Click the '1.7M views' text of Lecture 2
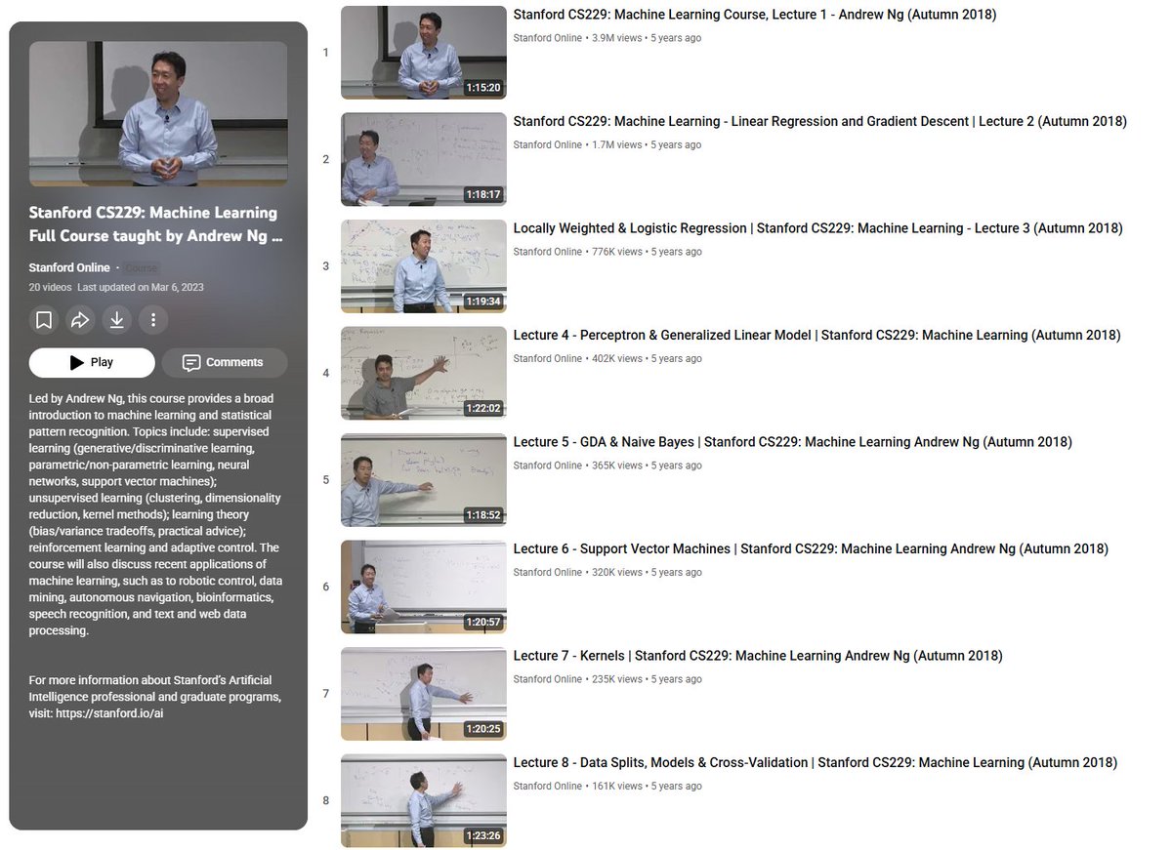The image size is (1172, 850). point(617,144)
